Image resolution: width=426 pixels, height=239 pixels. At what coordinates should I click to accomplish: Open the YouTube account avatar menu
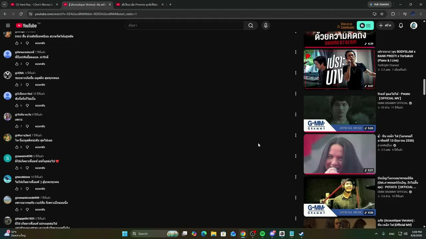coord(414,26)
